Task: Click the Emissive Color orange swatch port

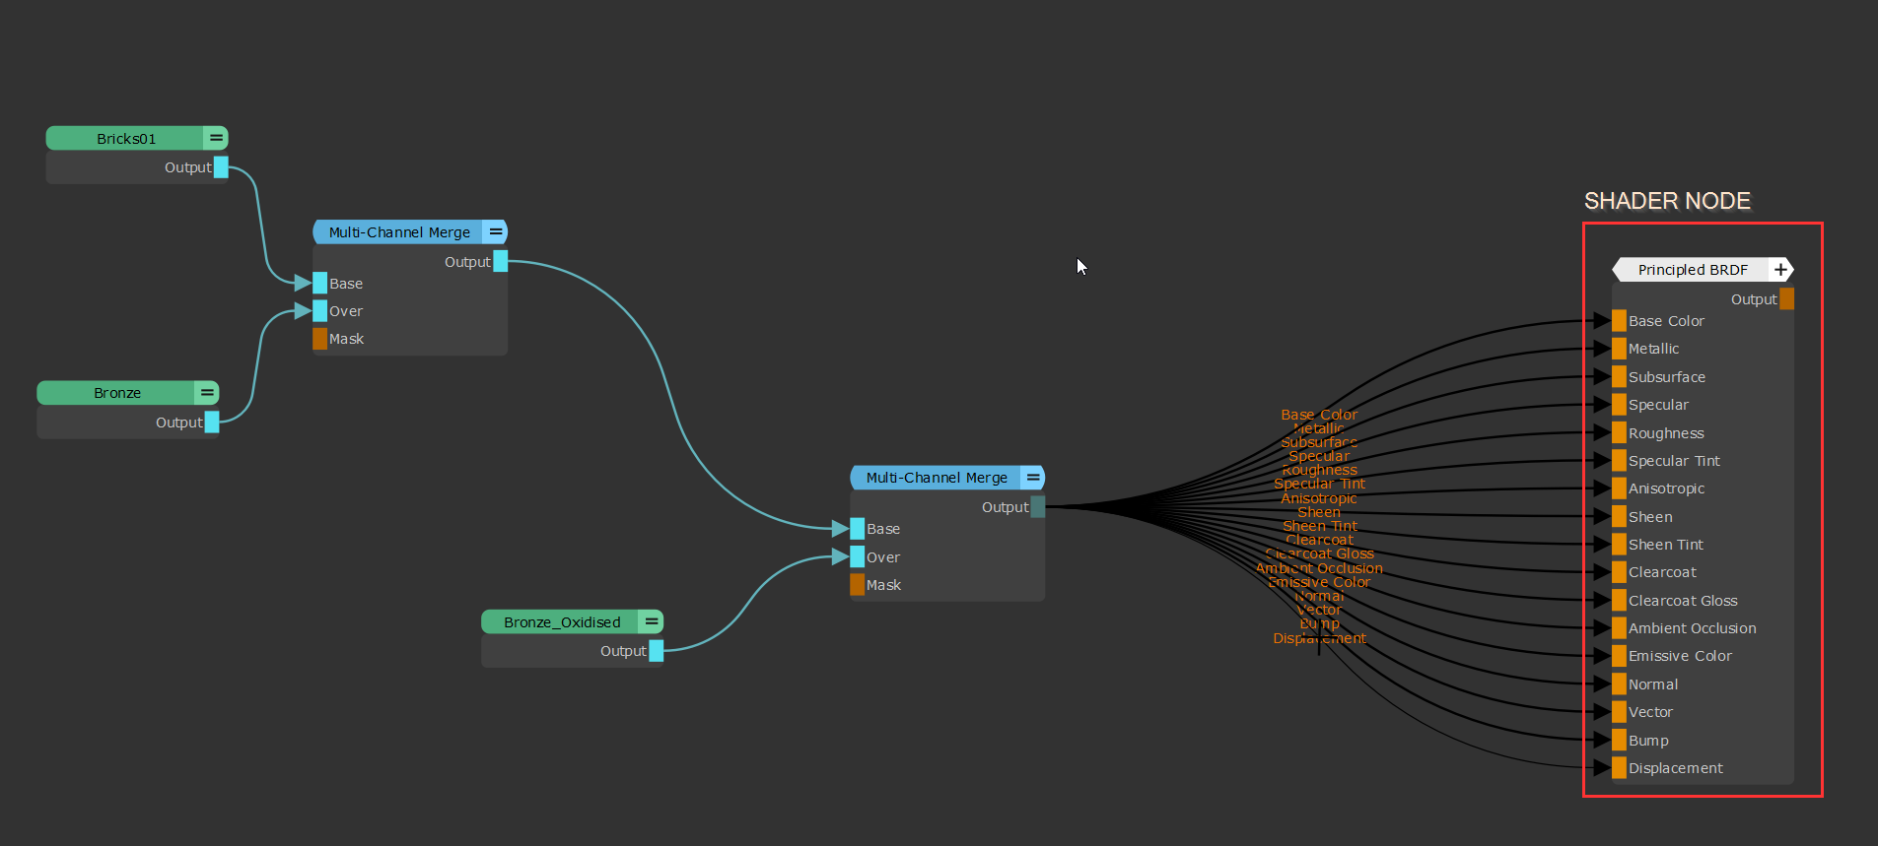Action: (1619, 656)
